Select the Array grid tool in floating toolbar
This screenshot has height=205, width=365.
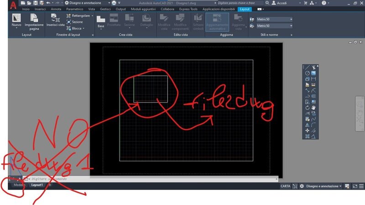307,136
